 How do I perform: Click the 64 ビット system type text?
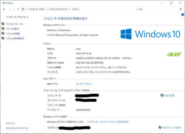coord(101,68)
